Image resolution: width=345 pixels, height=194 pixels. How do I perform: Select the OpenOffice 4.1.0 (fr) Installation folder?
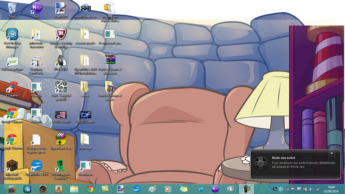[x=85, y=65]
